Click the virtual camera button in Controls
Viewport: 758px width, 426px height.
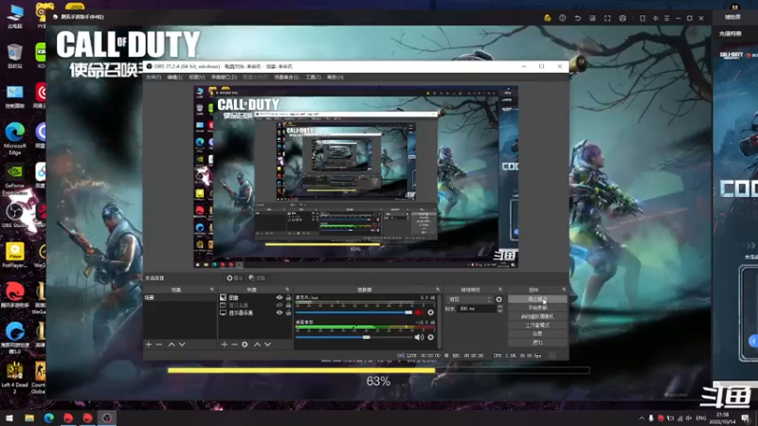click(x=537, y=317)
